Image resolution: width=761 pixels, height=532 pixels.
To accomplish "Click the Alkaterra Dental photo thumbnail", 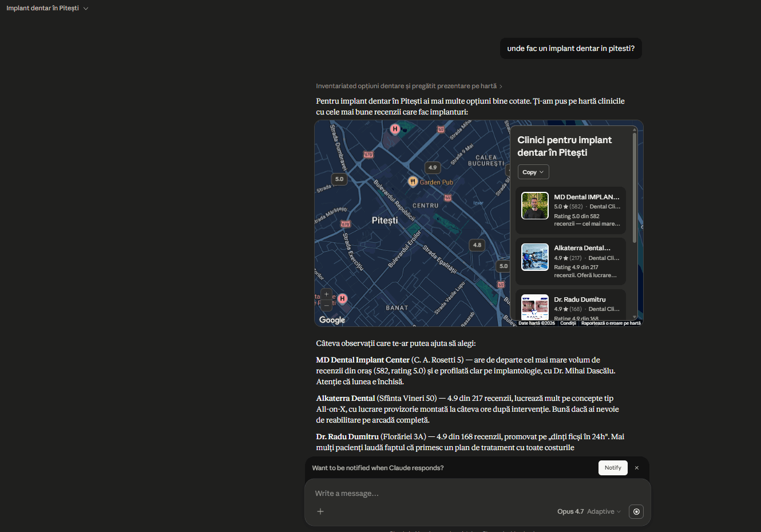I will coord(535,257).
